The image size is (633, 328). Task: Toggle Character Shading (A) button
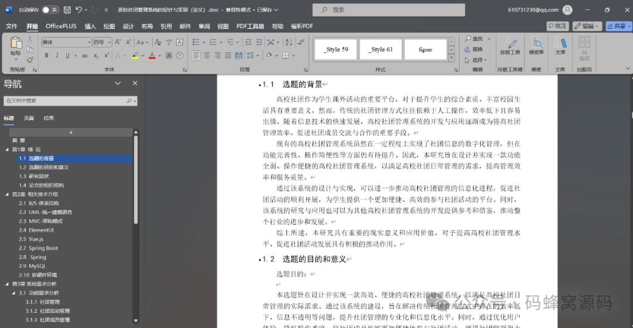169,56
